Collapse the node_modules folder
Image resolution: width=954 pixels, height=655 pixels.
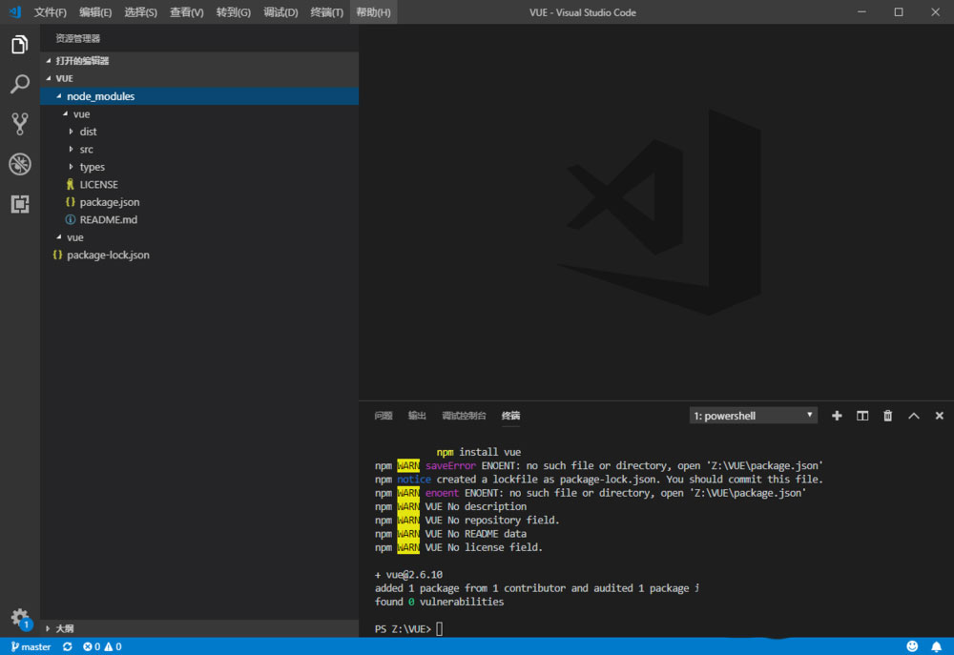click(102, 95)
